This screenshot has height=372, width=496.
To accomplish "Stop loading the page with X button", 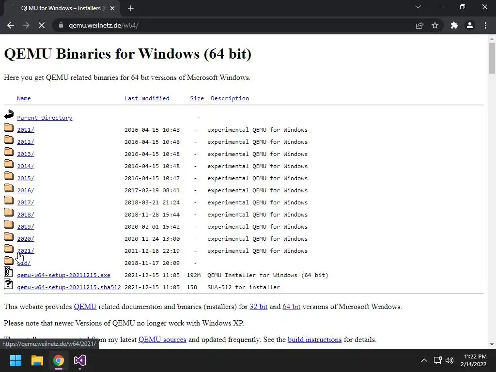I will pos(42,25).
